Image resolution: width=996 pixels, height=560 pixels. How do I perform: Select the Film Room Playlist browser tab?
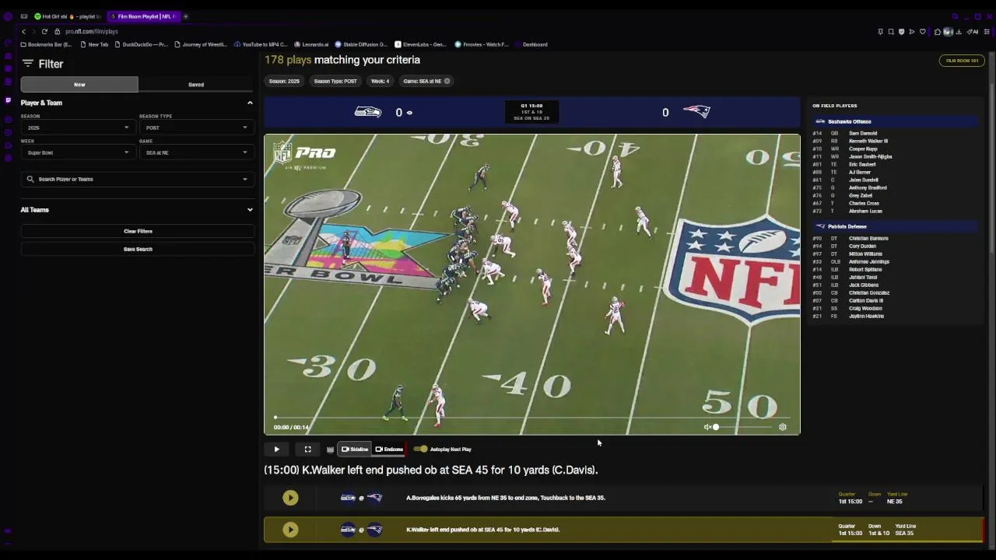(x=143, y=16)
